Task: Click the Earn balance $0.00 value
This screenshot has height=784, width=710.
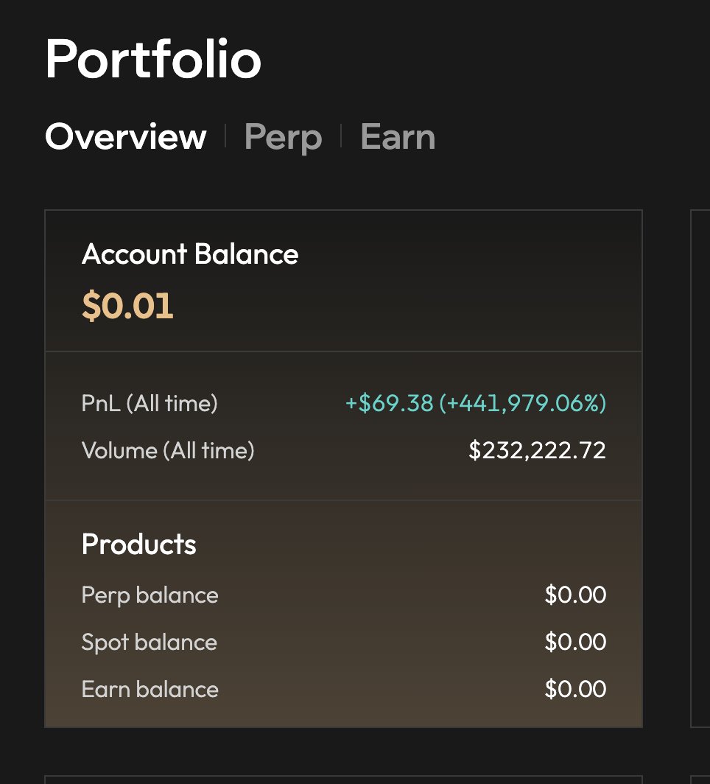Action: [575, 689]
